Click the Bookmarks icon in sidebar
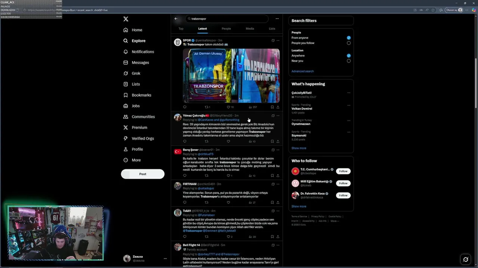The height and width of the screenshot is (268, 478). [x=126, y=95]
